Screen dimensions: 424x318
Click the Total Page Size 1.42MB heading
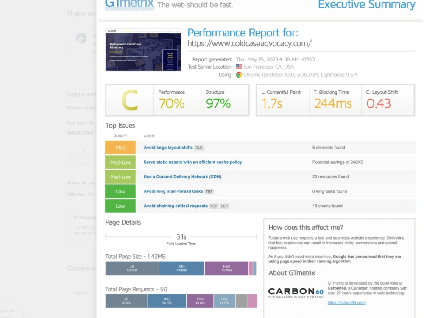[x=136, y=257]
